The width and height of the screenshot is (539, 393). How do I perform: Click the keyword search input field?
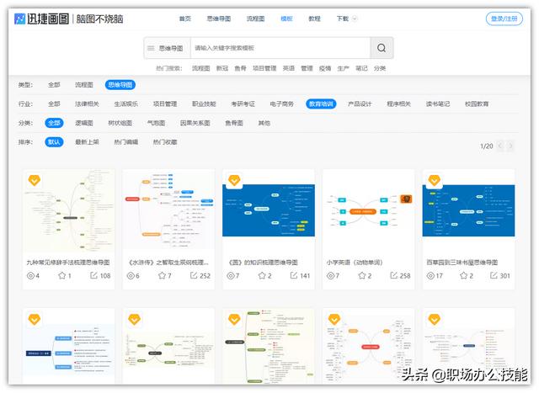(280, 48)
